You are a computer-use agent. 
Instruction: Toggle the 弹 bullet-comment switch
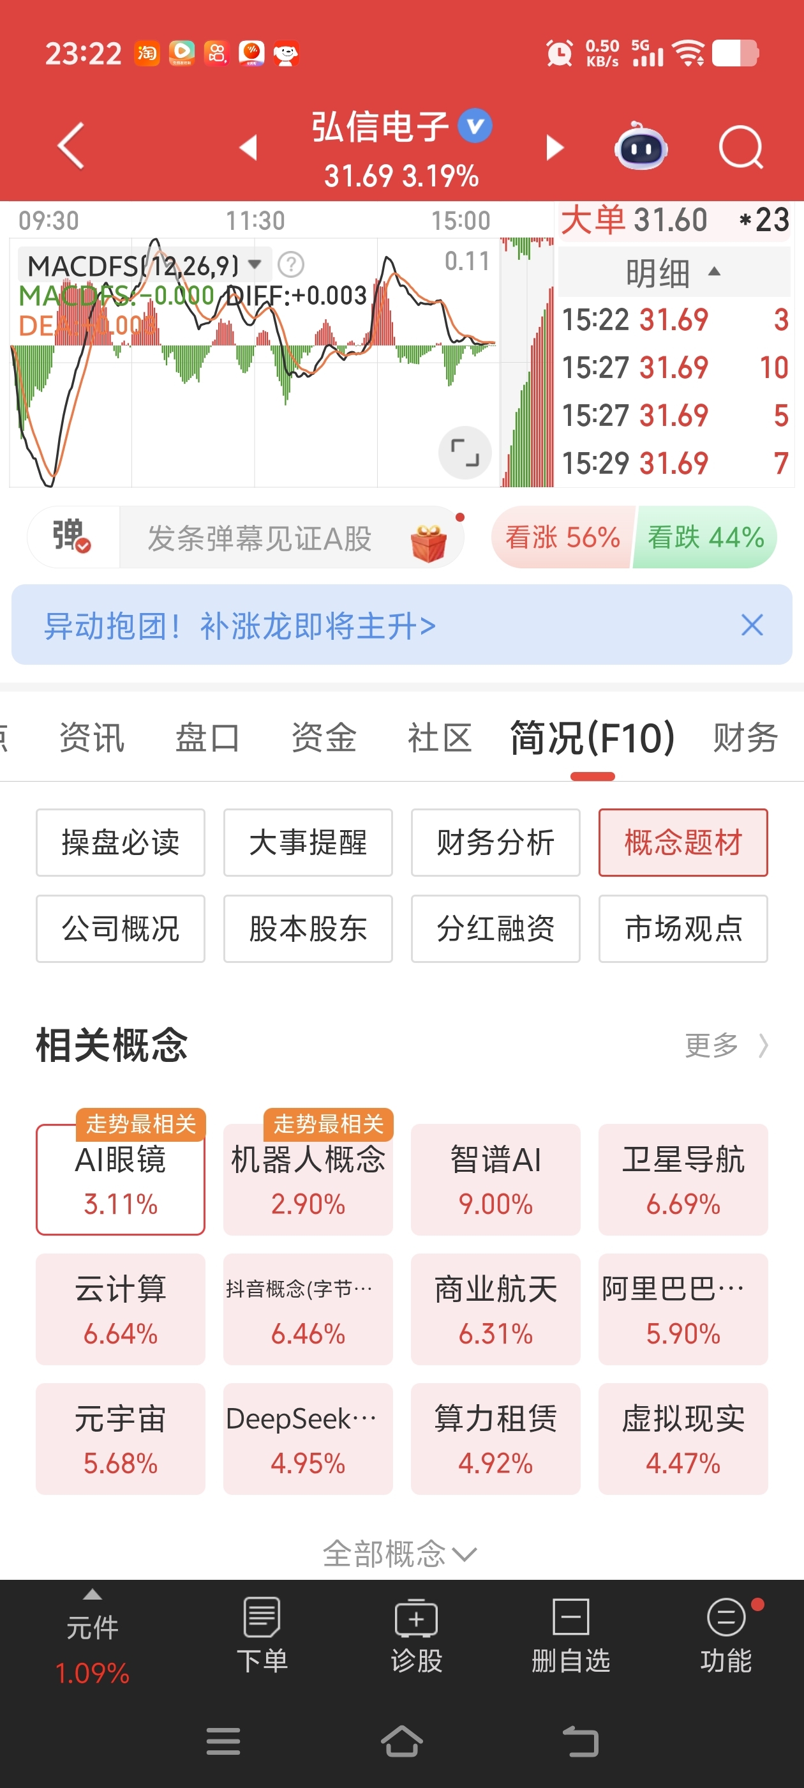(x=73, y=536)
